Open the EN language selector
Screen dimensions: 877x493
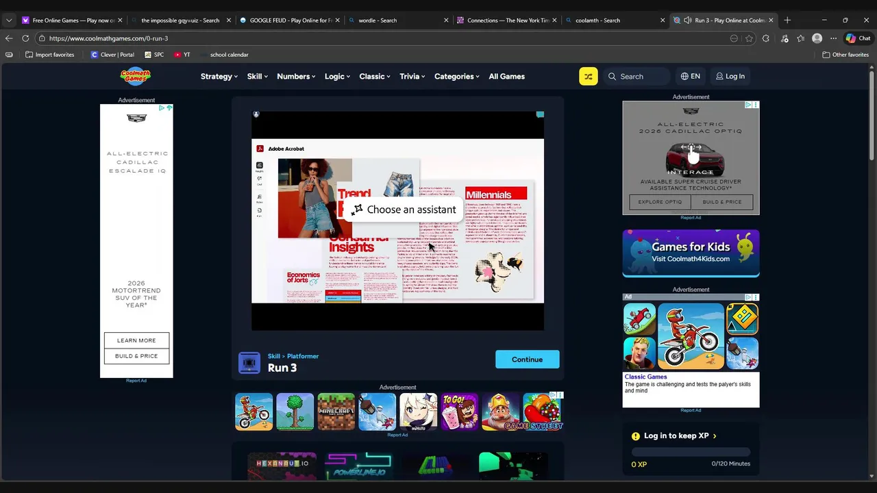point(690,76)
